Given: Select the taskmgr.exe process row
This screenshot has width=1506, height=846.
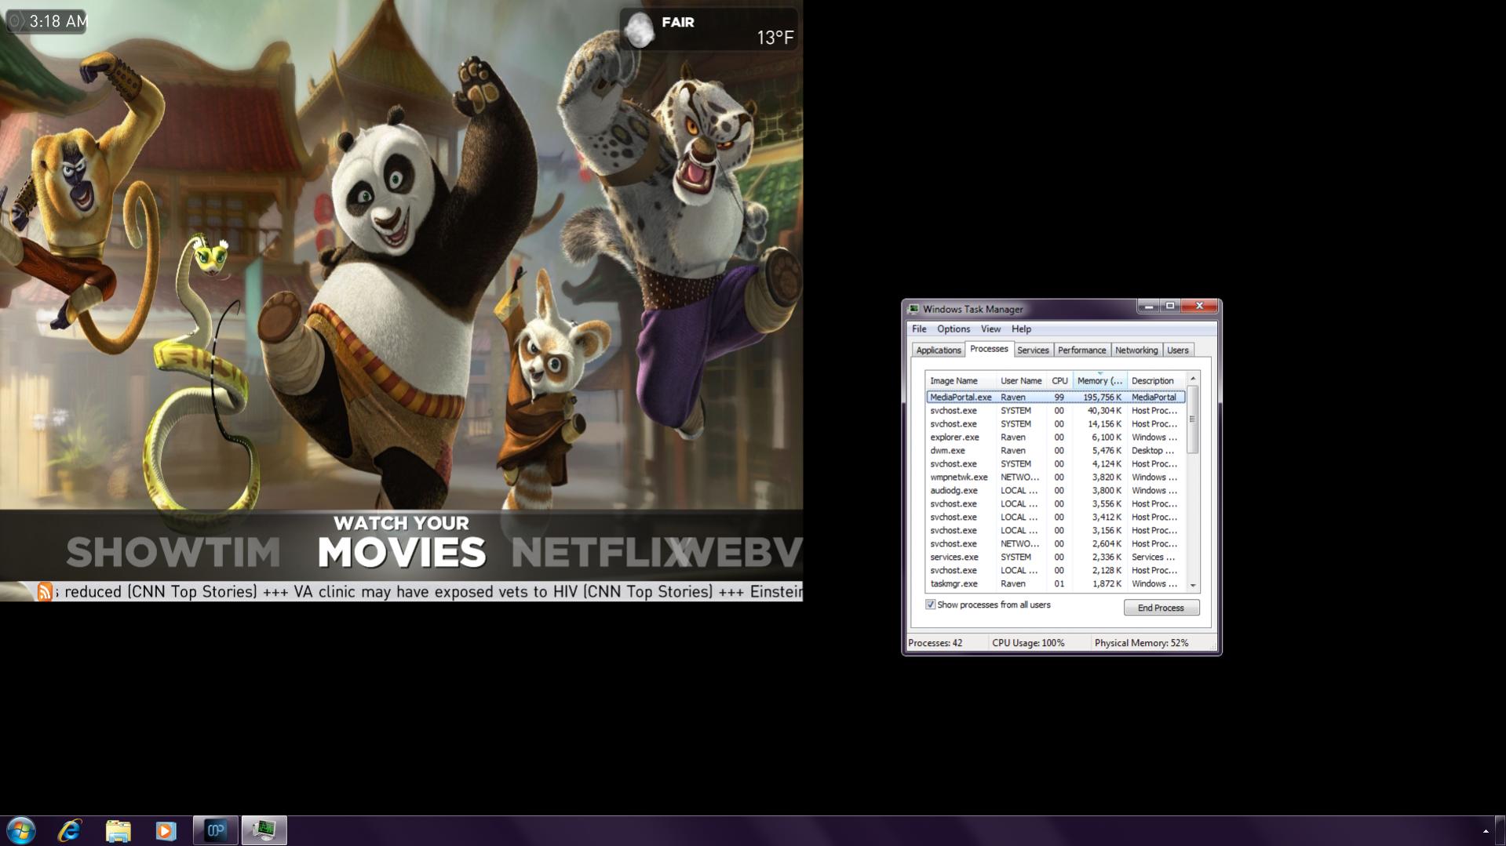Looking at the screenshot, I should (x=1056, y=584).
